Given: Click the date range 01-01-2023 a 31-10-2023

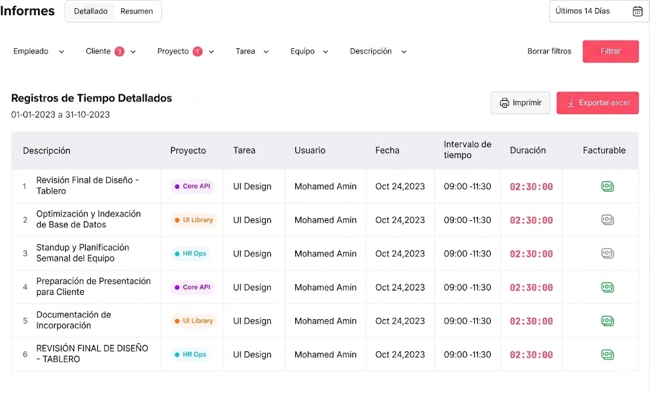Looking at the screenshot, I should 60,114.
